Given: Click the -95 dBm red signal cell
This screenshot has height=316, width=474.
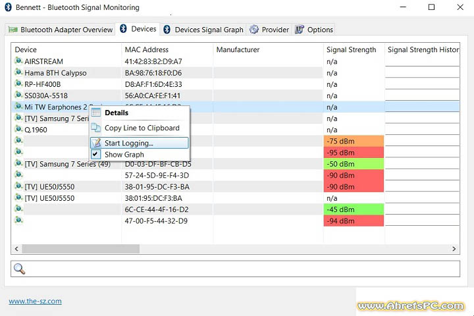Looking at the screenshot, I should pos(354,153).
